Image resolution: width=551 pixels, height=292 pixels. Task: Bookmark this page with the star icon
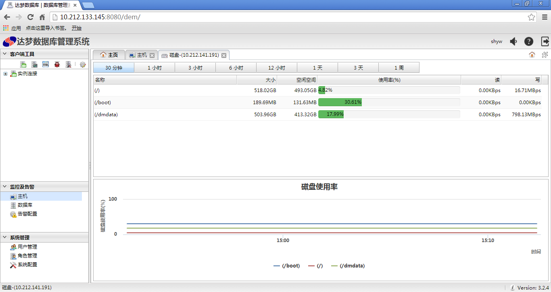tap(532, 17)
